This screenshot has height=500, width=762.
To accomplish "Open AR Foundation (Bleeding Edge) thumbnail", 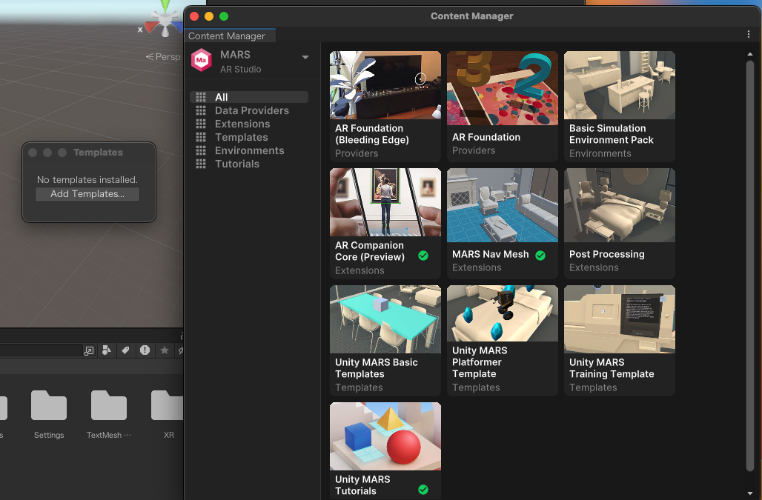I will pyautogui.click(x=385, y=85).
